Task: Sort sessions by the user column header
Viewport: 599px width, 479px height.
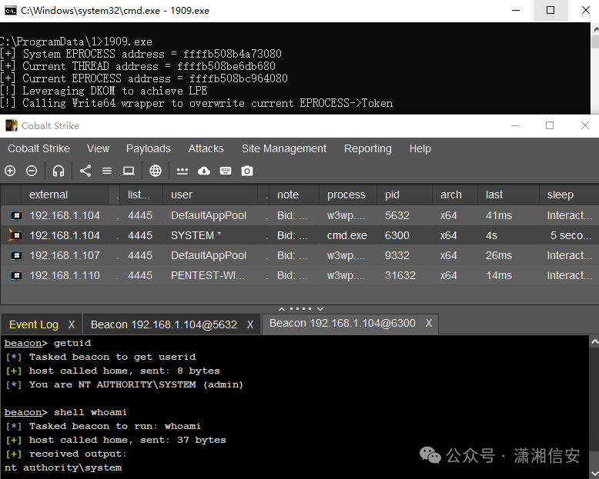Action: coord(209,195)
